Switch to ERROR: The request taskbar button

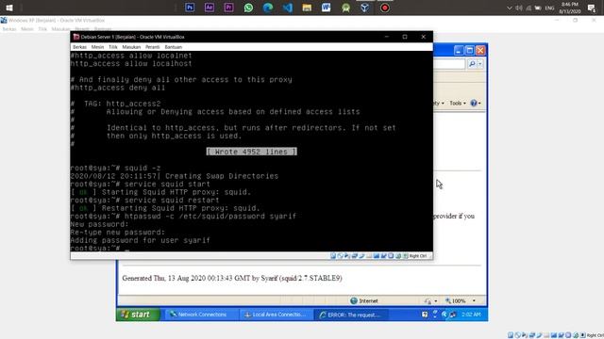click(350, 315)
